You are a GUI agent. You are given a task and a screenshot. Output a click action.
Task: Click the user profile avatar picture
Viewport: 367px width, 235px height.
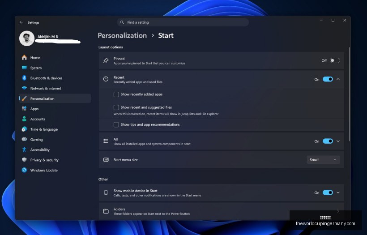27,38
